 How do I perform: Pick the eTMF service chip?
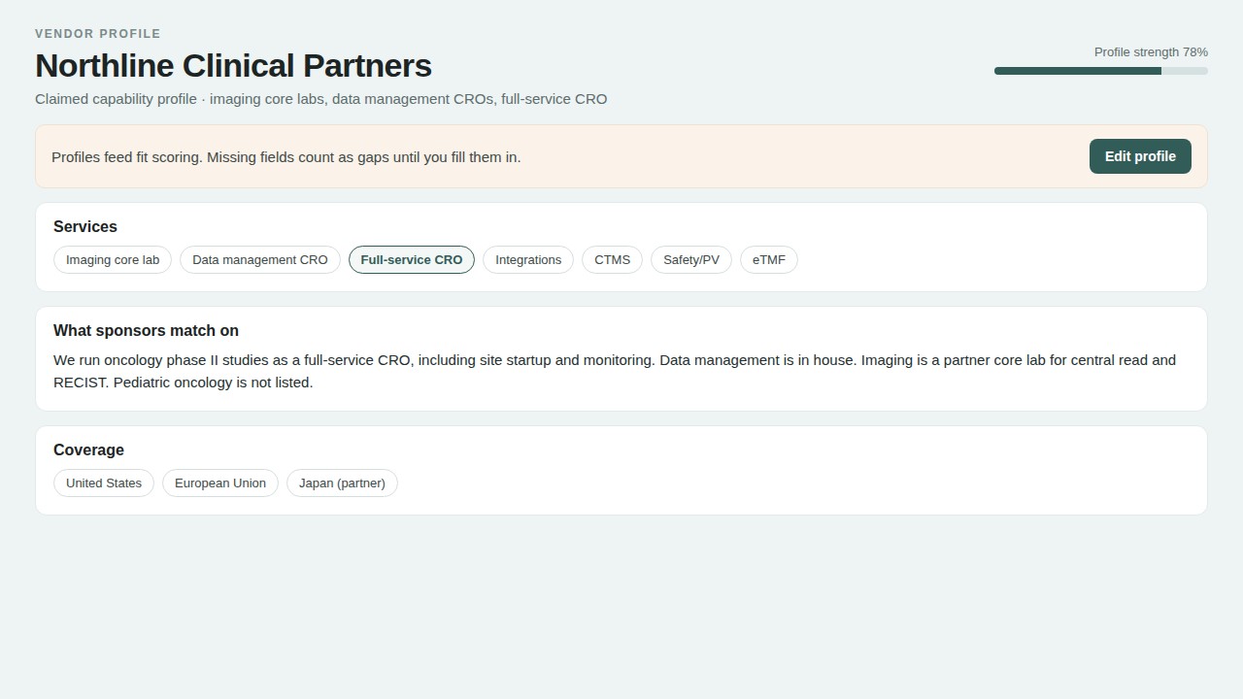coord(769,260)
